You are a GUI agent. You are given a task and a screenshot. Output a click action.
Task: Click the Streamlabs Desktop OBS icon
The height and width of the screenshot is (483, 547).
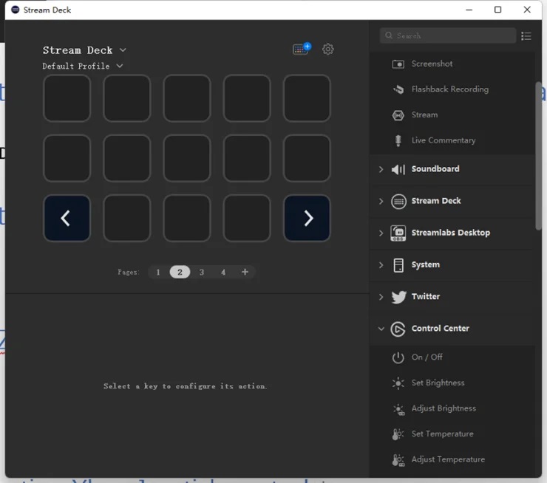398,233
